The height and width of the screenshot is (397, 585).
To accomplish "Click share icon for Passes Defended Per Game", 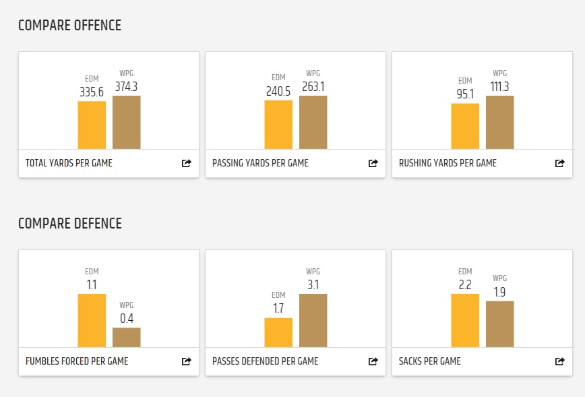I will 373,361.
